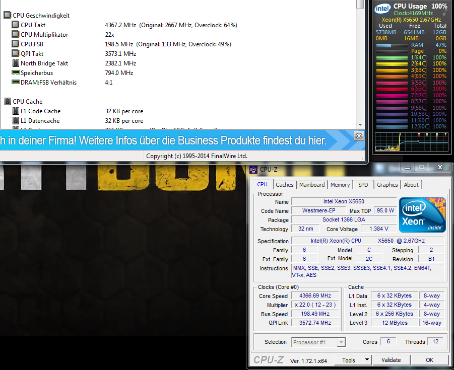454x370 pixels.
Task: Click the icon beside CPU FSB
Action: 15,44
